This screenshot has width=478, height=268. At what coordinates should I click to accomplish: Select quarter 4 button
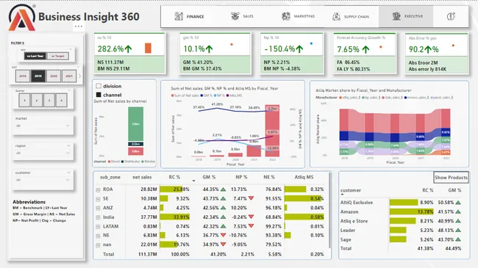pos(61,100)
